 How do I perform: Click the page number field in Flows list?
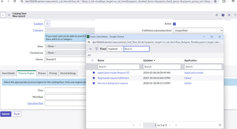[150, 125]
